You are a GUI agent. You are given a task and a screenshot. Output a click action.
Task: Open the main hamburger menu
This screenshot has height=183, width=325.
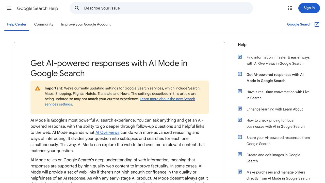click(9, 8)
